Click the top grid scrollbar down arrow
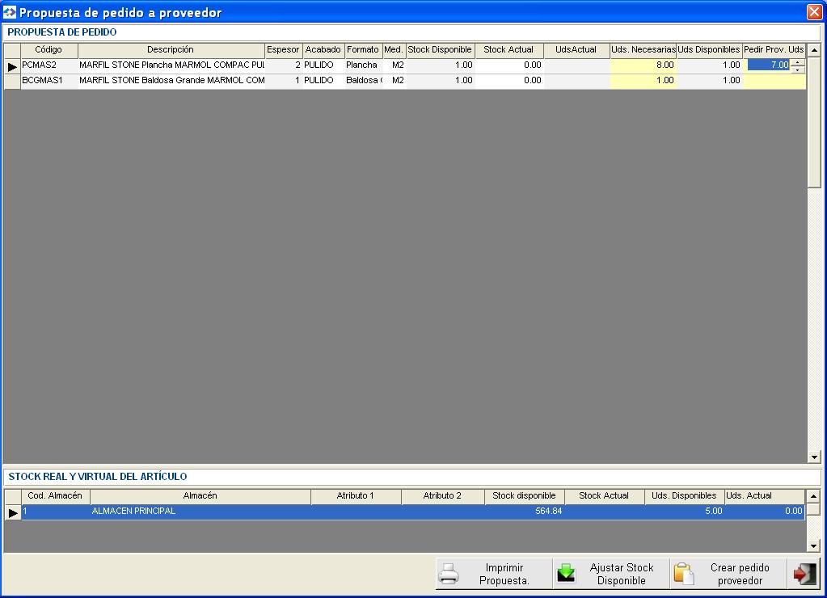Viewport: 827px width, 598px height. point(814,457)
